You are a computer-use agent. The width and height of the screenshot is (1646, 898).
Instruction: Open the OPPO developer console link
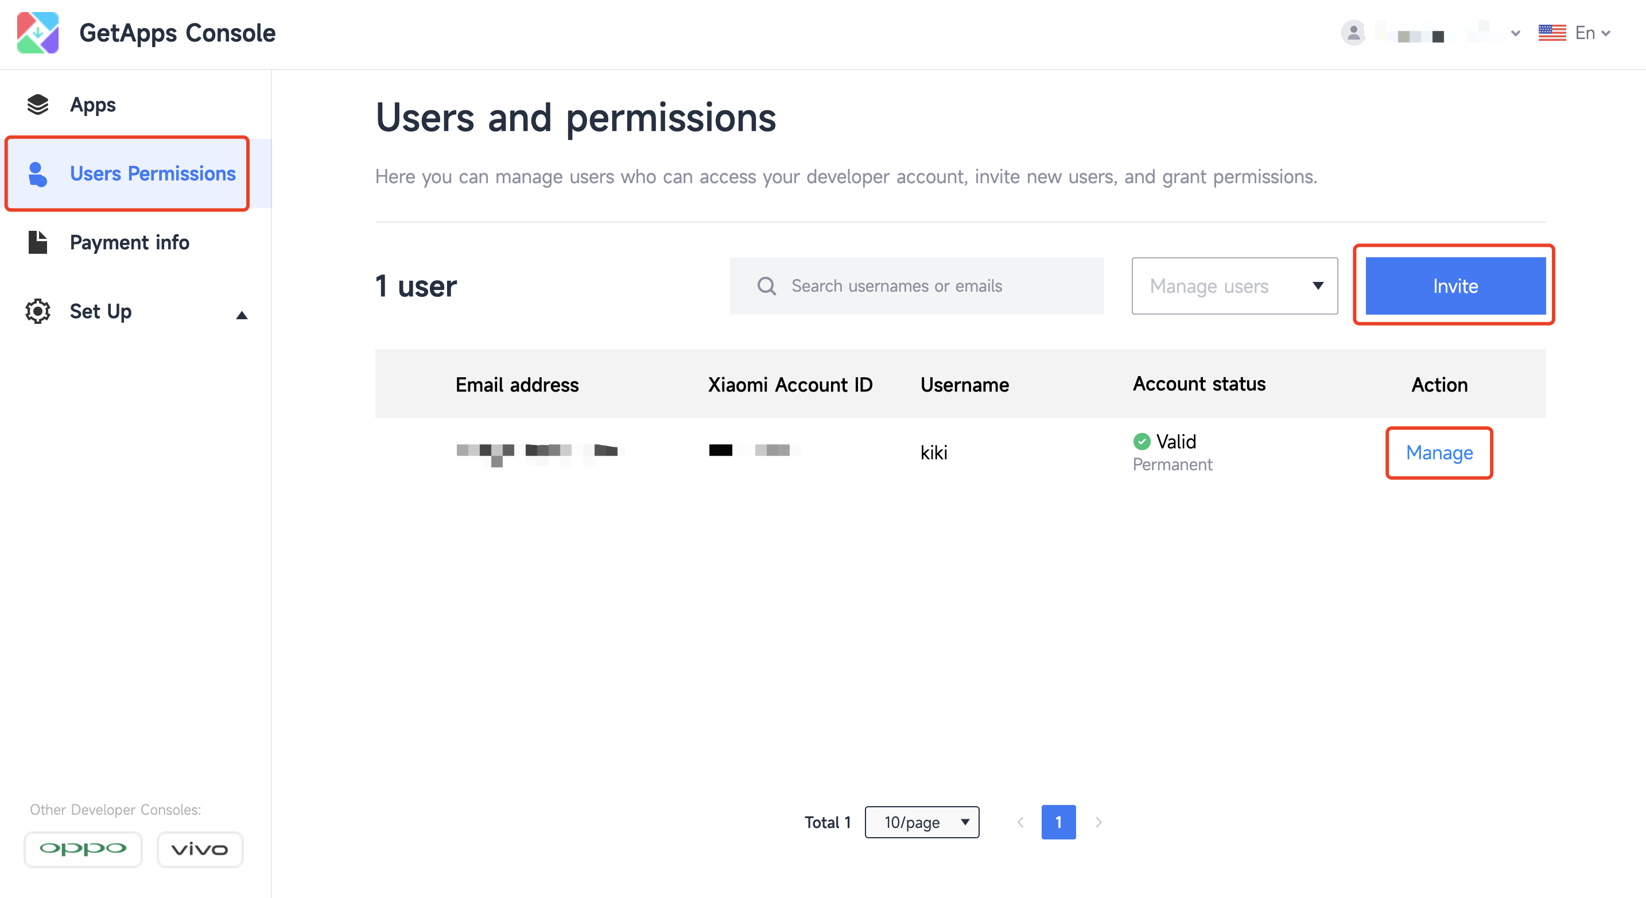(x=83, y=849)
